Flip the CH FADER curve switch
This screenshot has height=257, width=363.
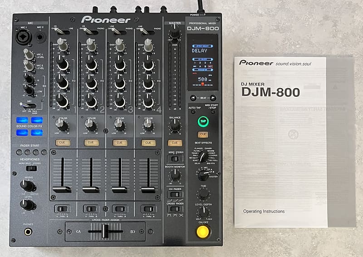pos(175,195)
